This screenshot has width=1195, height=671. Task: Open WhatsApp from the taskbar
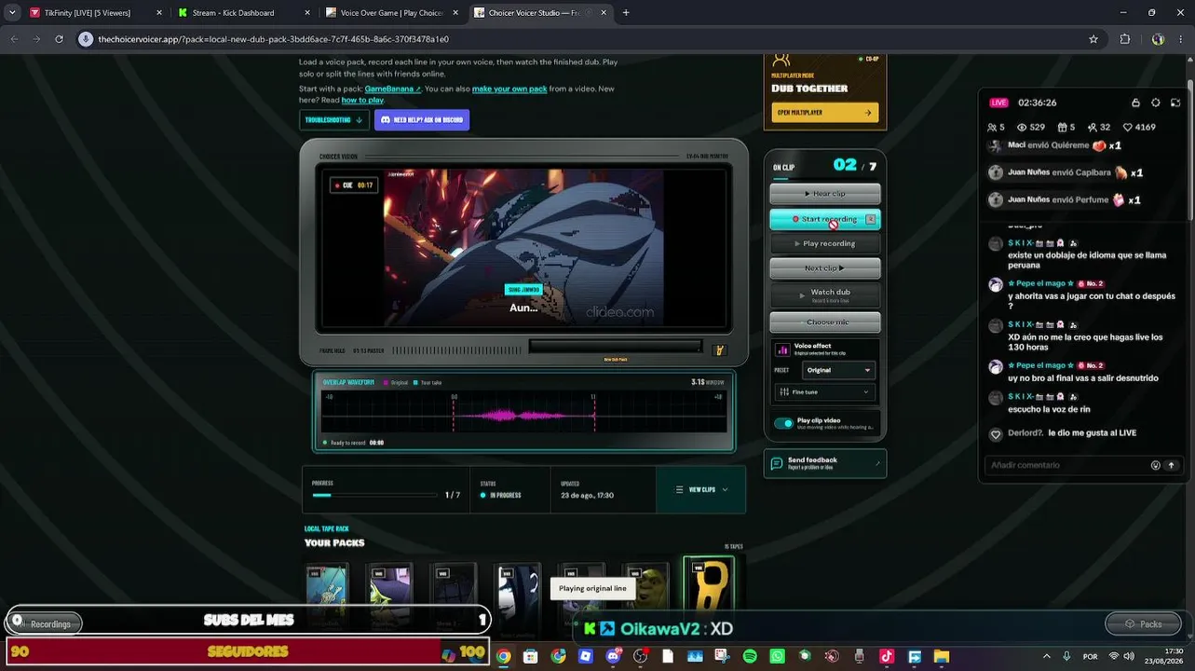click(x=778, y=656)
